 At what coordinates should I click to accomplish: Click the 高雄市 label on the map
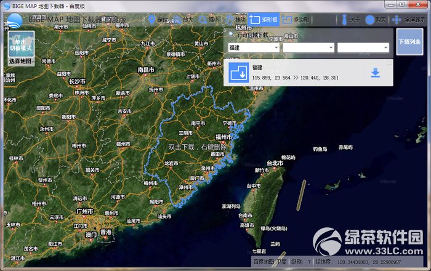[247, 225]
